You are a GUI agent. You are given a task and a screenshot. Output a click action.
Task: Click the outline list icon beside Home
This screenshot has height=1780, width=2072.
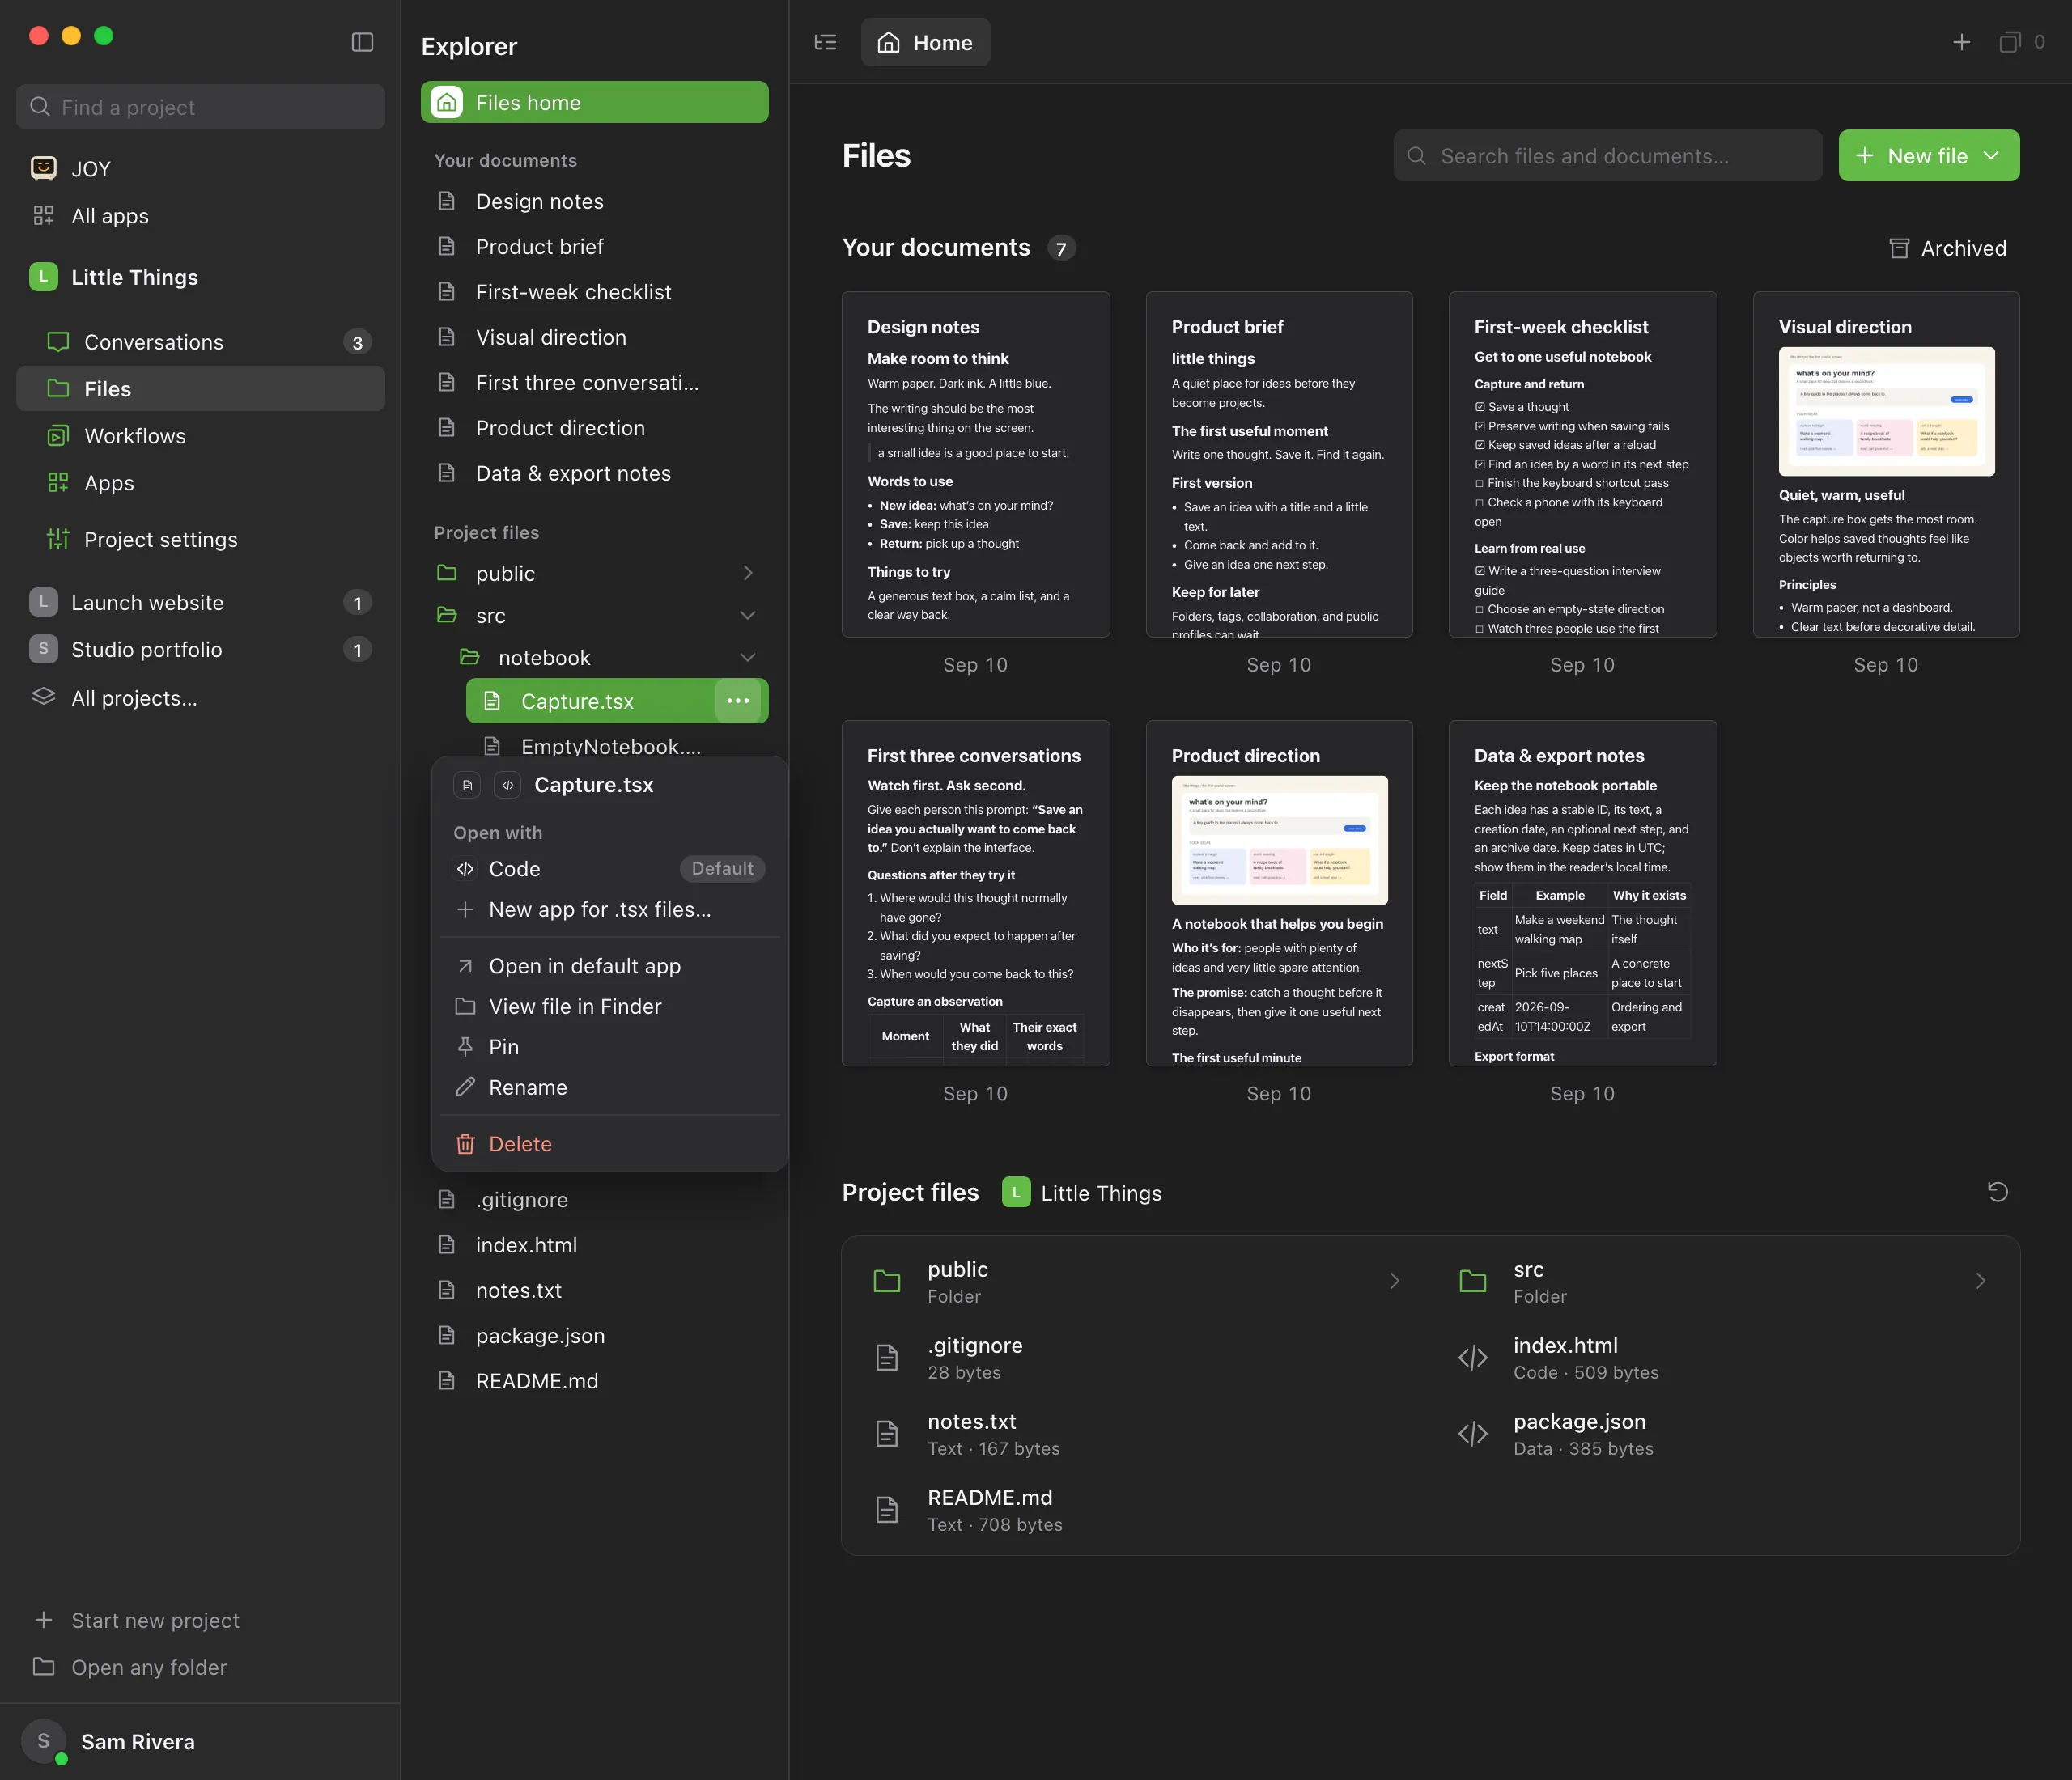click(825, 42)
